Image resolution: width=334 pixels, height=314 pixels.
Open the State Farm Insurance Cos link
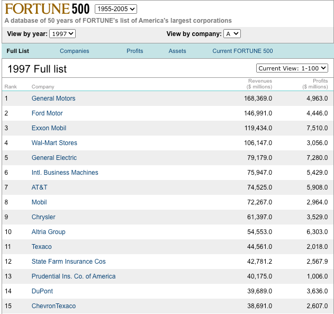tap(69, 262)
